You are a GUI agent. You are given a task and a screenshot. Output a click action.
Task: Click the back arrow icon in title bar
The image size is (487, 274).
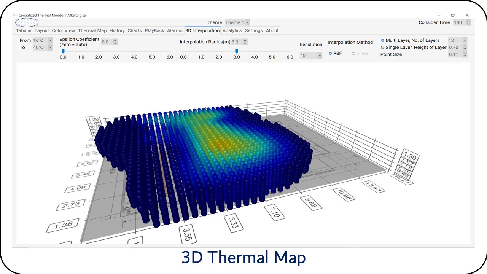point(14,16)
